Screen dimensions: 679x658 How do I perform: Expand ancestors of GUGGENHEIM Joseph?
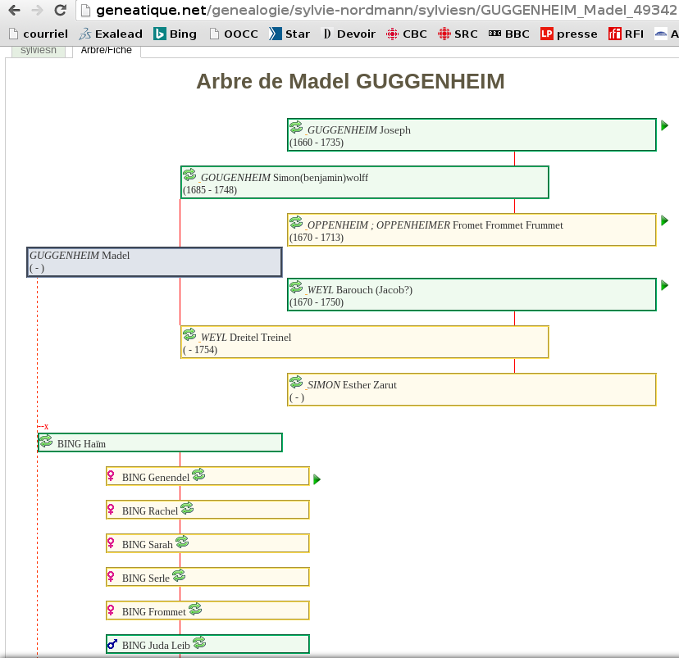(665, 125)
